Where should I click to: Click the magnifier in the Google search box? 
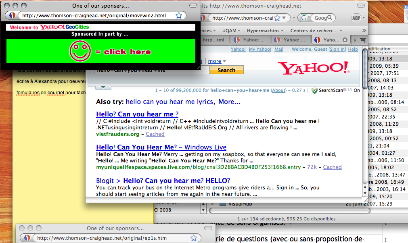point(329,18)
